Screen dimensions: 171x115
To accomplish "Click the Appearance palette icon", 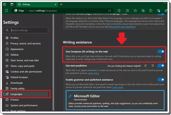I will click(7, 49).
